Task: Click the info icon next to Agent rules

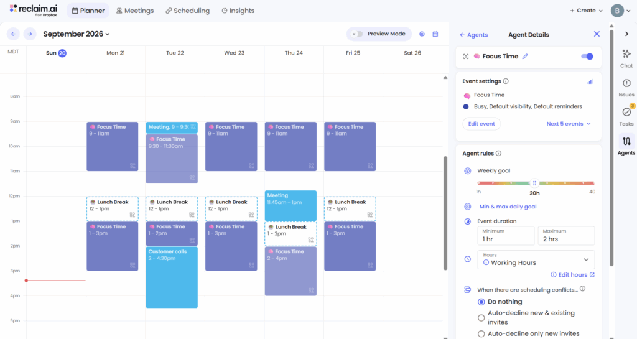Action: pos(498,154)
